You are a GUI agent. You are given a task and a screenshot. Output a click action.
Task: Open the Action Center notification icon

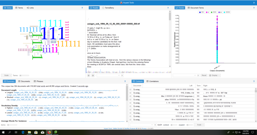252,132
